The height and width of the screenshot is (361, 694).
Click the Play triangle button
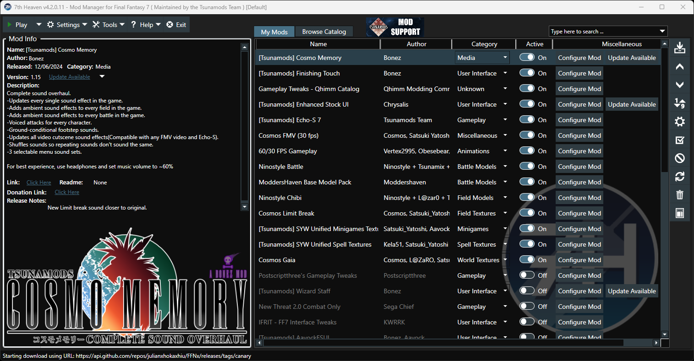pos(17,25)
